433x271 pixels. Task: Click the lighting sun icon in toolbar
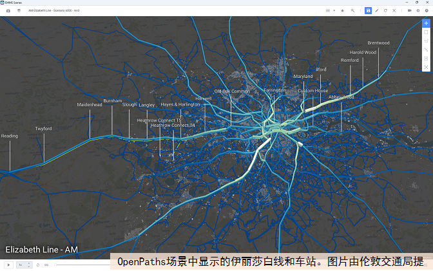[342, 10]
